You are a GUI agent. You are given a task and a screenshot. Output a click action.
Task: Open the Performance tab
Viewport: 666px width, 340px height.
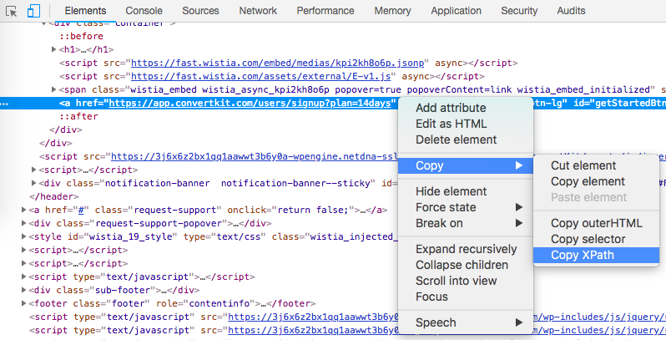click(x=325, y=11)
